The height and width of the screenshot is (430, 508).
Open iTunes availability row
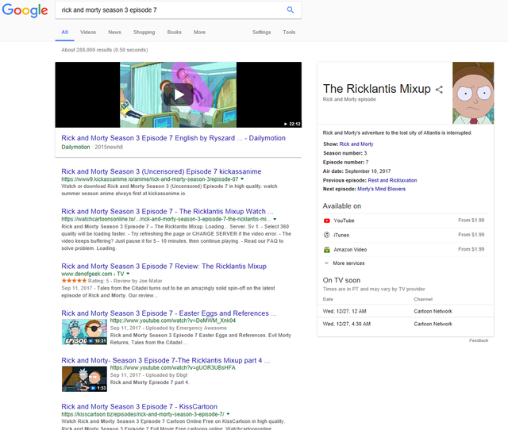click(406, 235)
